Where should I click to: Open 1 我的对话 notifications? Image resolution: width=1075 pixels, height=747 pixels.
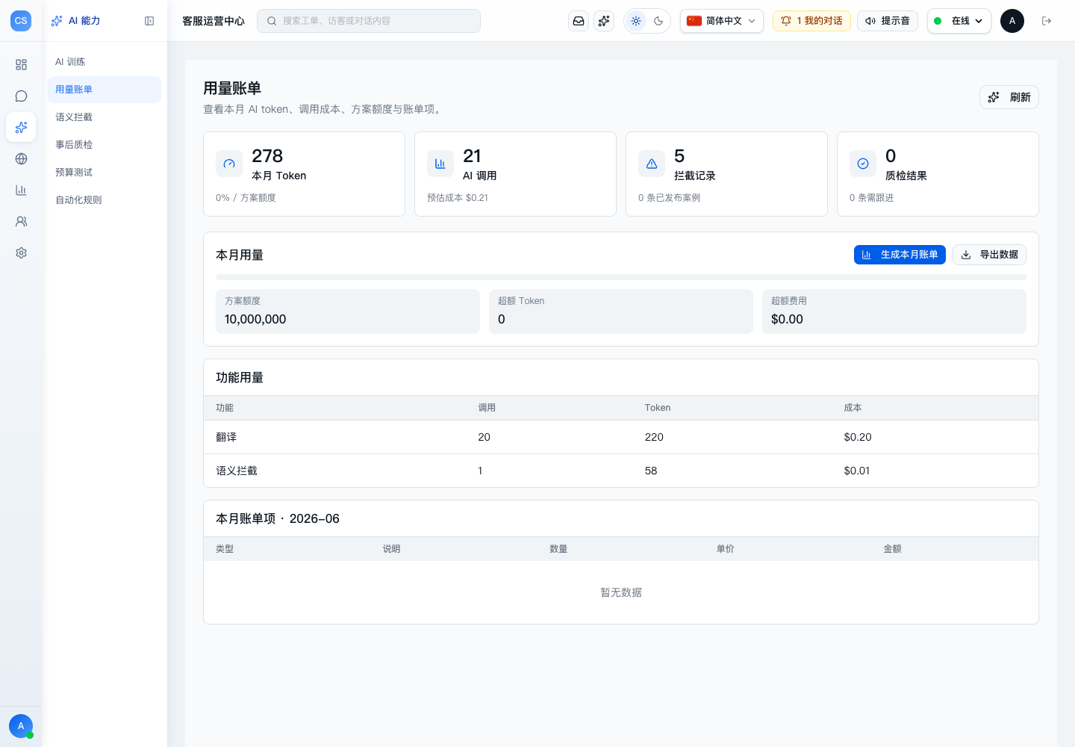pyautogui.click(x=811, y=21)
